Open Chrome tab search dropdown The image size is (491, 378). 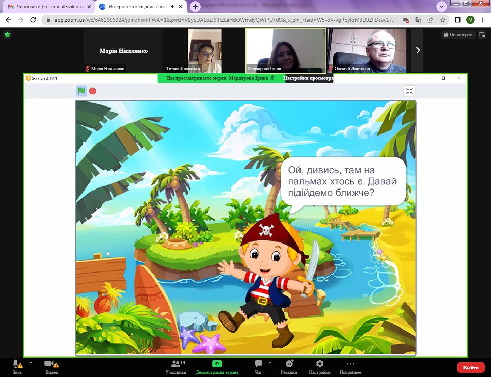tap(441, 6)
